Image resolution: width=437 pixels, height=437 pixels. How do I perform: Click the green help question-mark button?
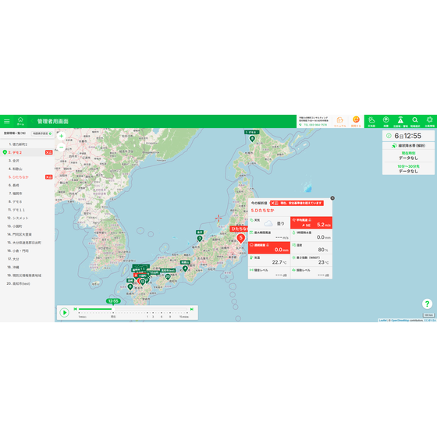click(427, 304)
